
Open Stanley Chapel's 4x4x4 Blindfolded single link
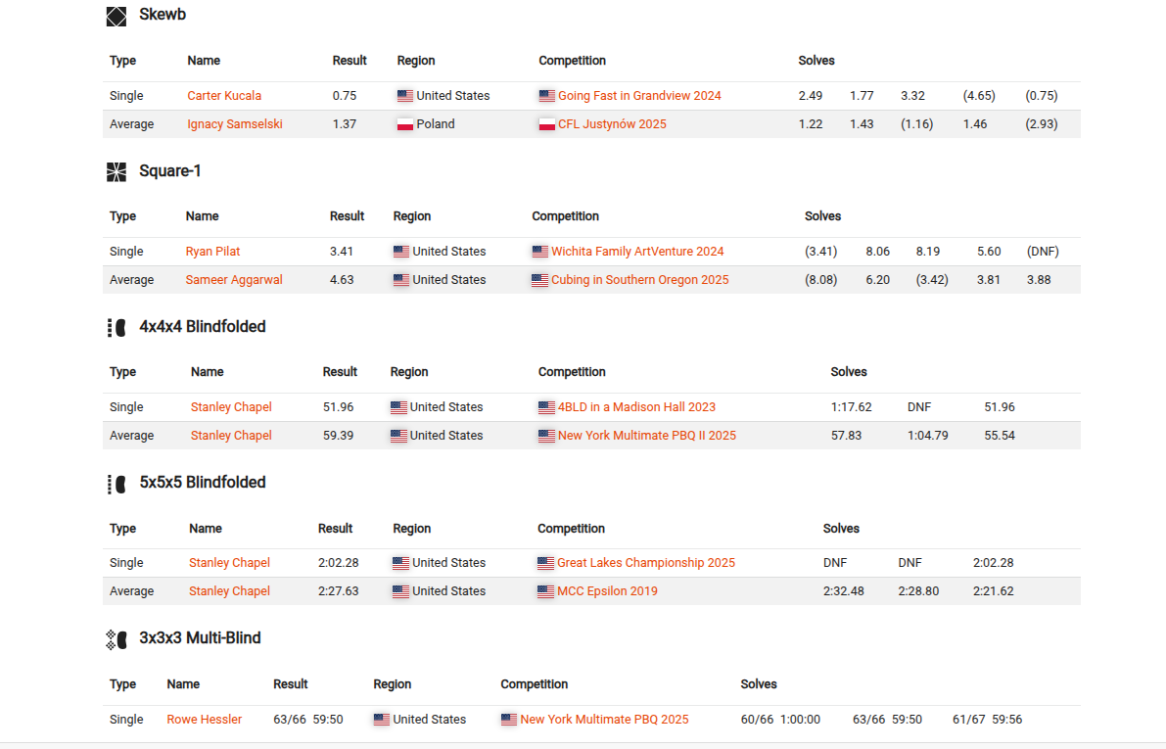click(x=231, y=407)
